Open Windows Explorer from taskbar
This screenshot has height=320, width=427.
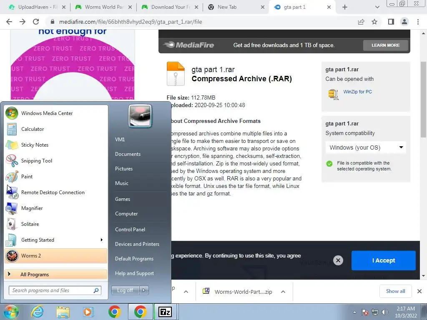(x=63, y=312)
